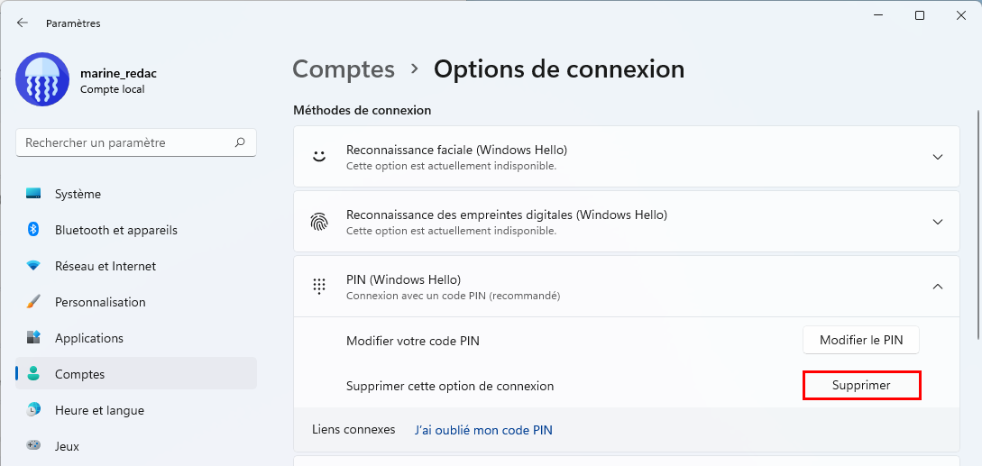Click the Modifier le PIN button

[x=861, y=341]
